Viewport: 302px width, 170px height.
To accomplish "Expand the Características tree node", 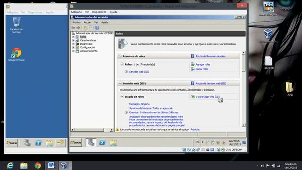I will 73,40.
